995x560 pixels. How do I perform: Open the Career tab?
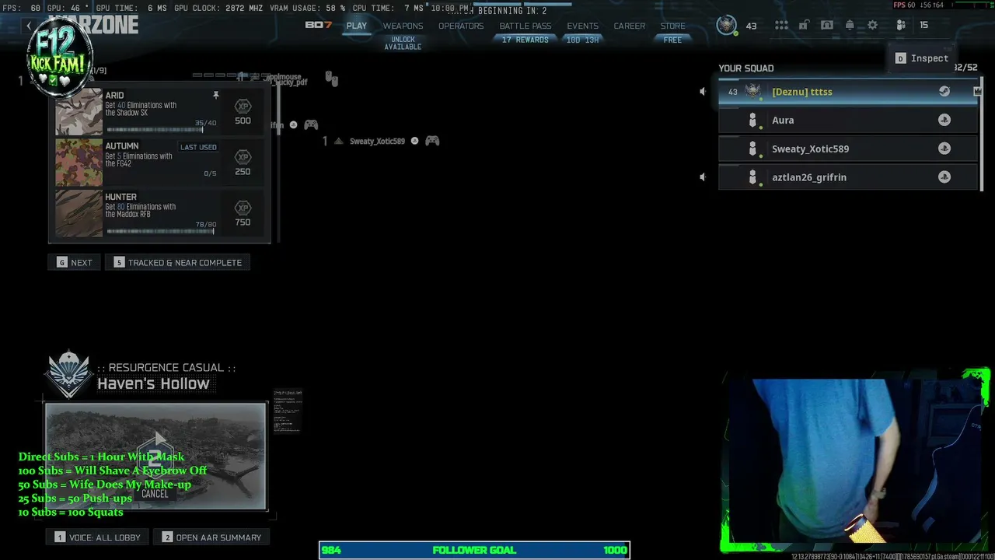tap(630, 26)
